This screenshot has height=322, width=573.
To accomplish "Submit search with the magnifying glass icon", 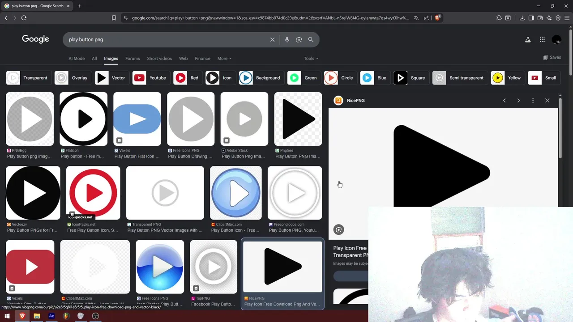I will pyautogui.click(x=311, y=40).
